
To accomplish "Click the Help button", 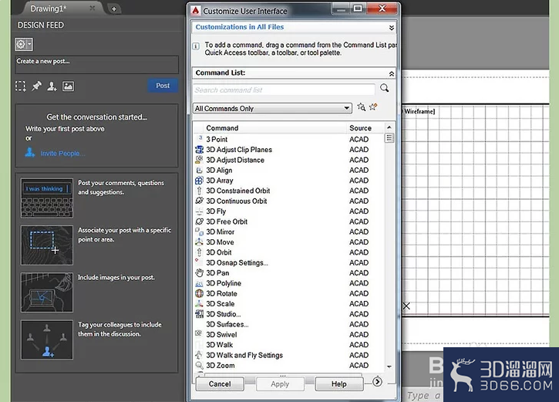I will [x=338, y=383].
